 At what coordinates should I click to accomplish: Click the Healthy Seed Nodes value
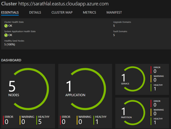pyautogui.click(x=10, y=44)
